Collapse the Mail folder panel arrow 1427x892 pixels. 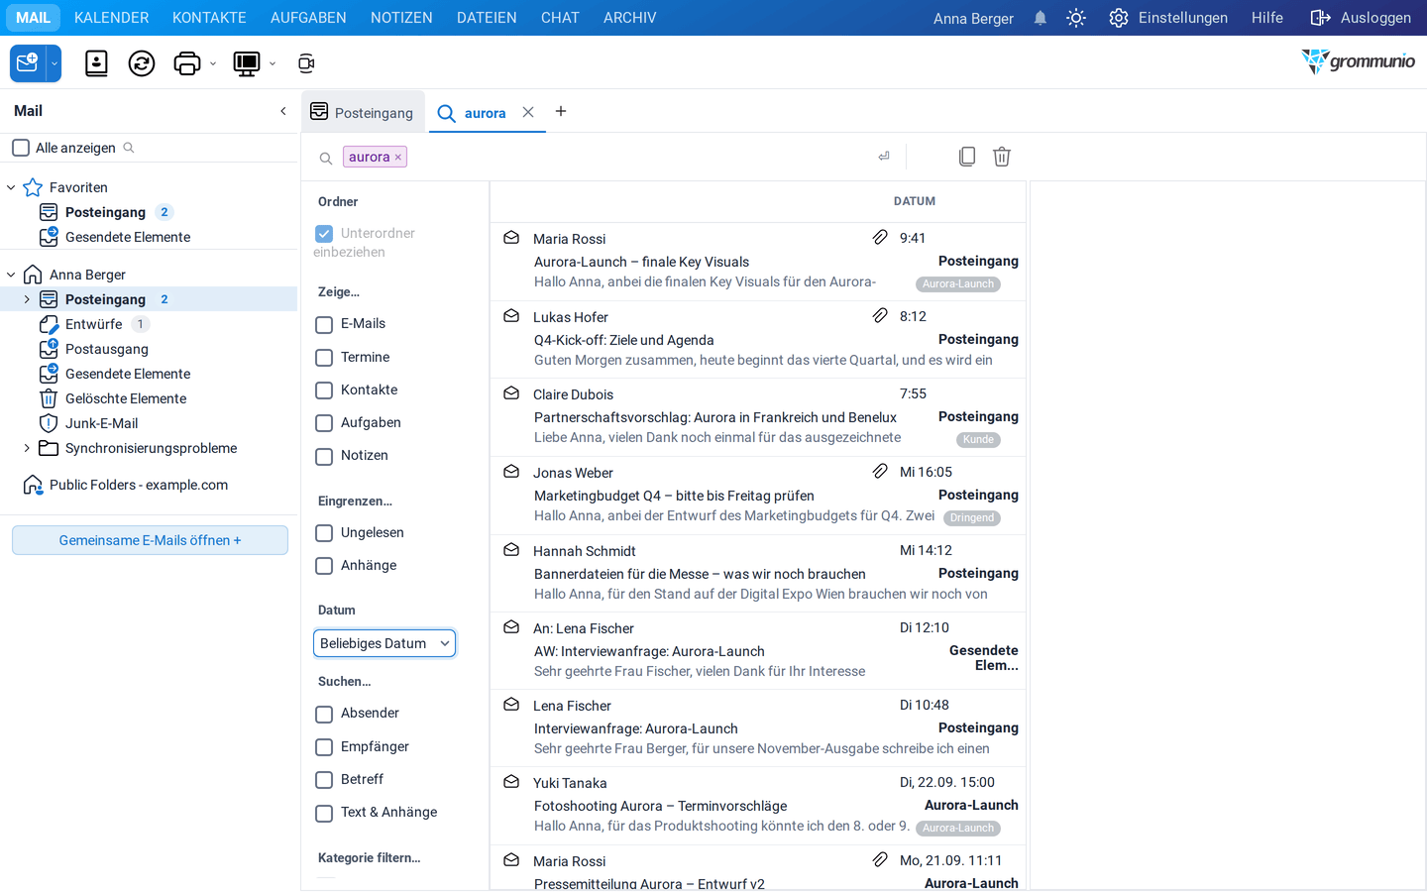tap(283, 111)
